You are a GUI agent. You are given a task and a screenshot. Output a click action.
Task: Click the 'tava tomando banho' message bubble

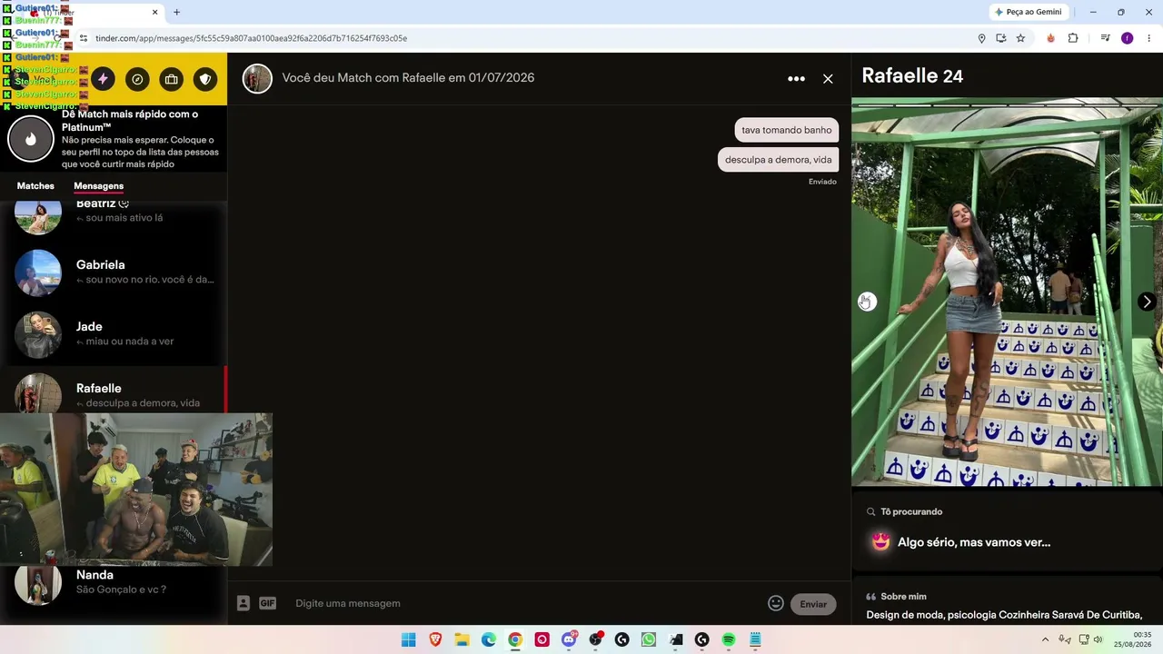[x=787, y=130]
